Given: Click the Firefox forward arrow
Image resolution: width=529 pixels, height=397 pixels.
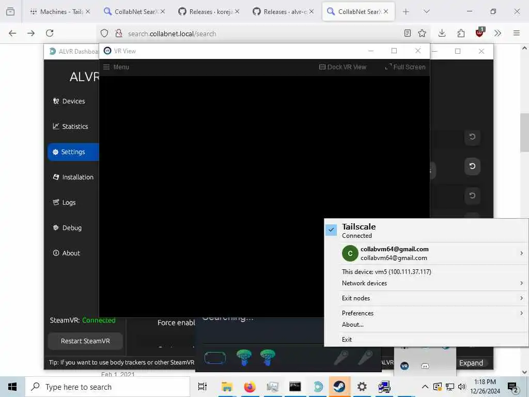Looking at the screenshot, I should 31,33.
